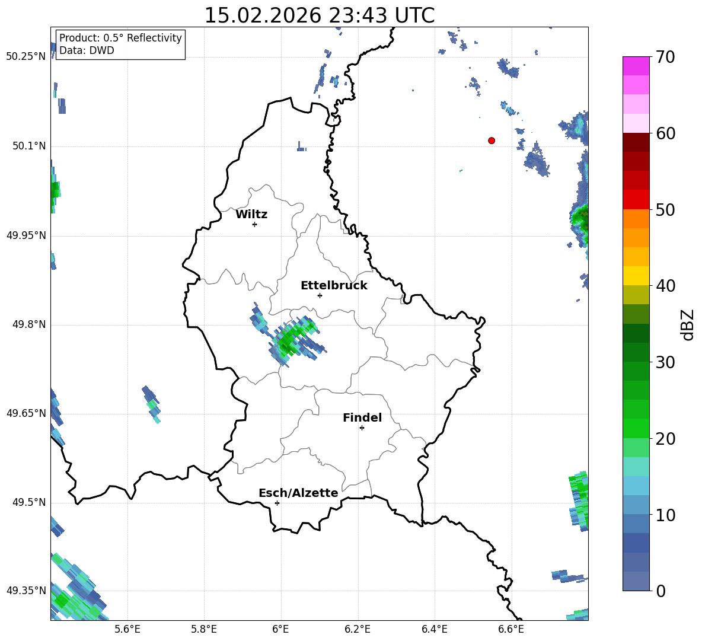This screenshot has width=702, height=641.
Task: Click the 49.35°N latitude label
Action: (26, 591)
